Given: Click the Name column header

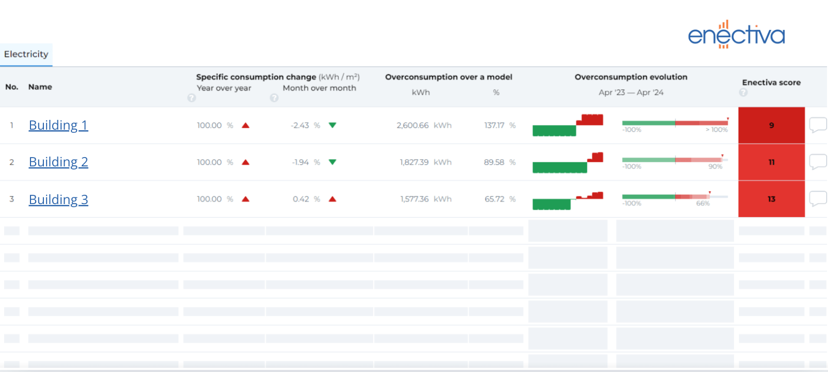Looking at the screenshot, I should point(40,87).
